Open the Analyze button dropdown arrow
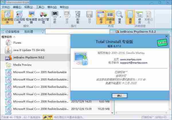Viewport: 172px width, 120px height. click(x=60, y=17)
